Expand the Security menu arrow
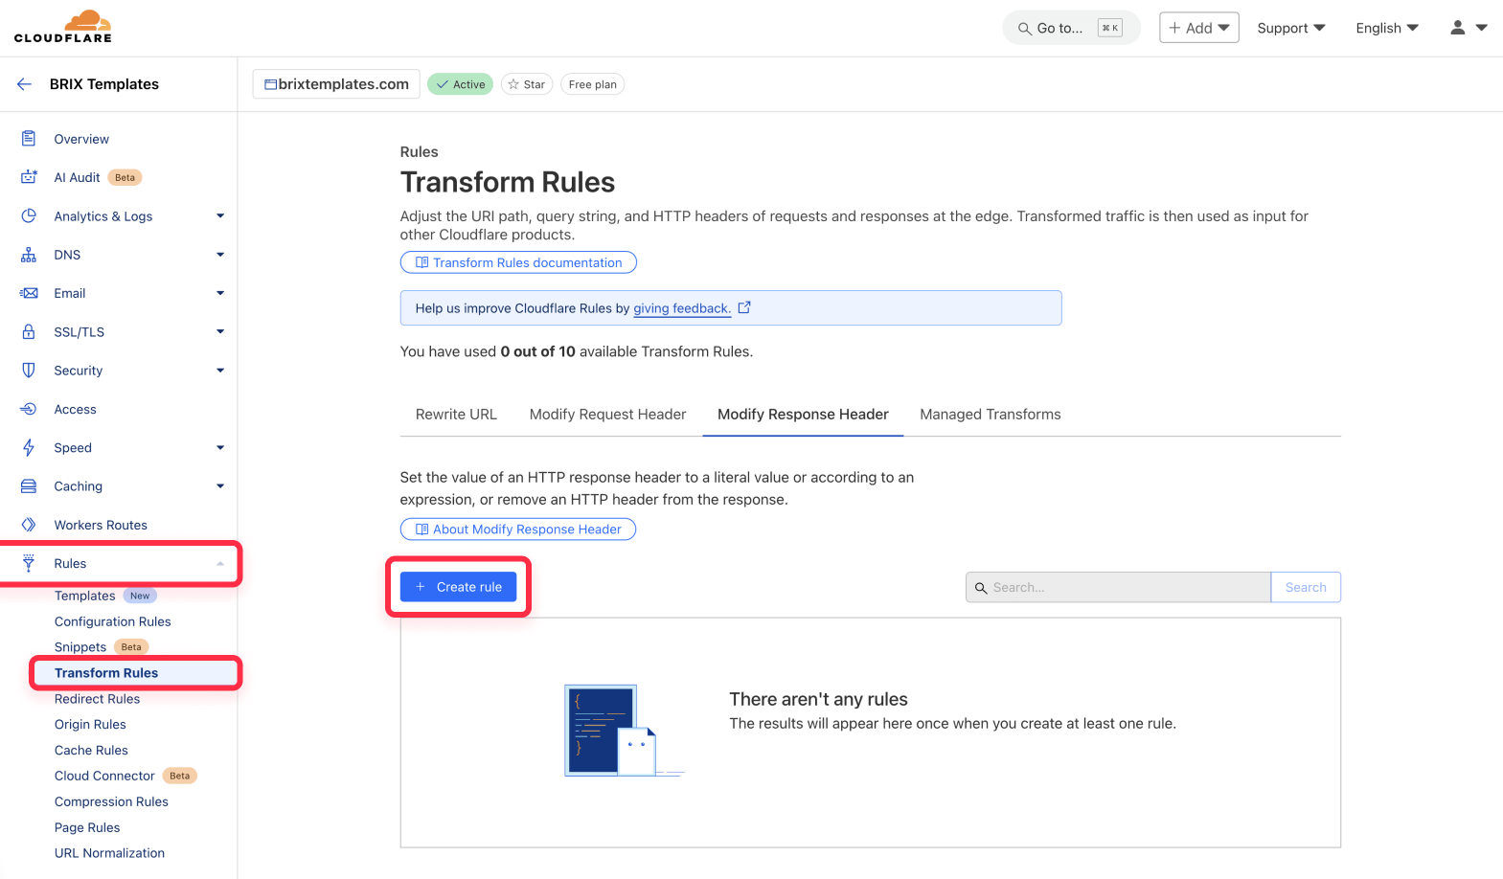The image size is (1503, 879). click(x=220, y=371)
